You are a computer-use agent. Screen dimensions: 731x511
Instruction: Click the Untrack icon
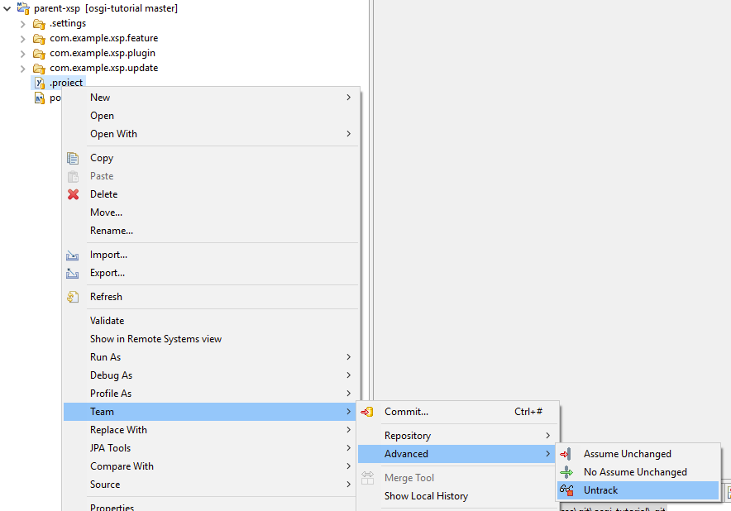click(x=566, y=490)
